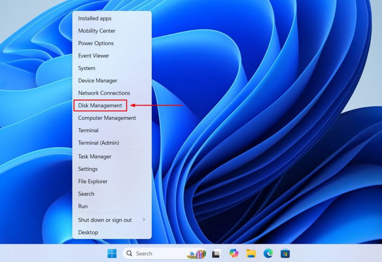Open Disk Management from the menu
This screenshot has width=382, height=262.
click(x=100, y=105)
